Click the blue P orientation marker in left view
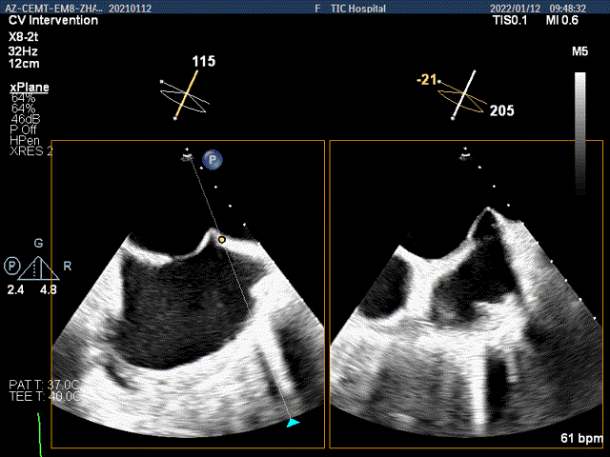Screen dimensions: 610x457 point(213,160)
